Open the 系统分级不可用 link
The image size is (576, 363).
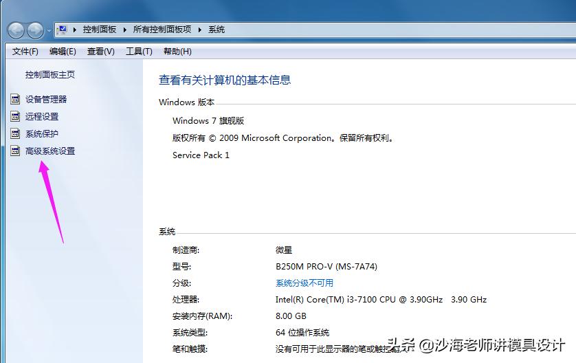click(304, 283)
